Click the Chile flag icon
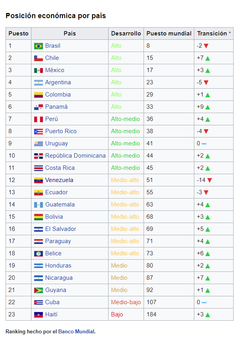This screenshot has width=247, height=342. (x=38, y=58)
